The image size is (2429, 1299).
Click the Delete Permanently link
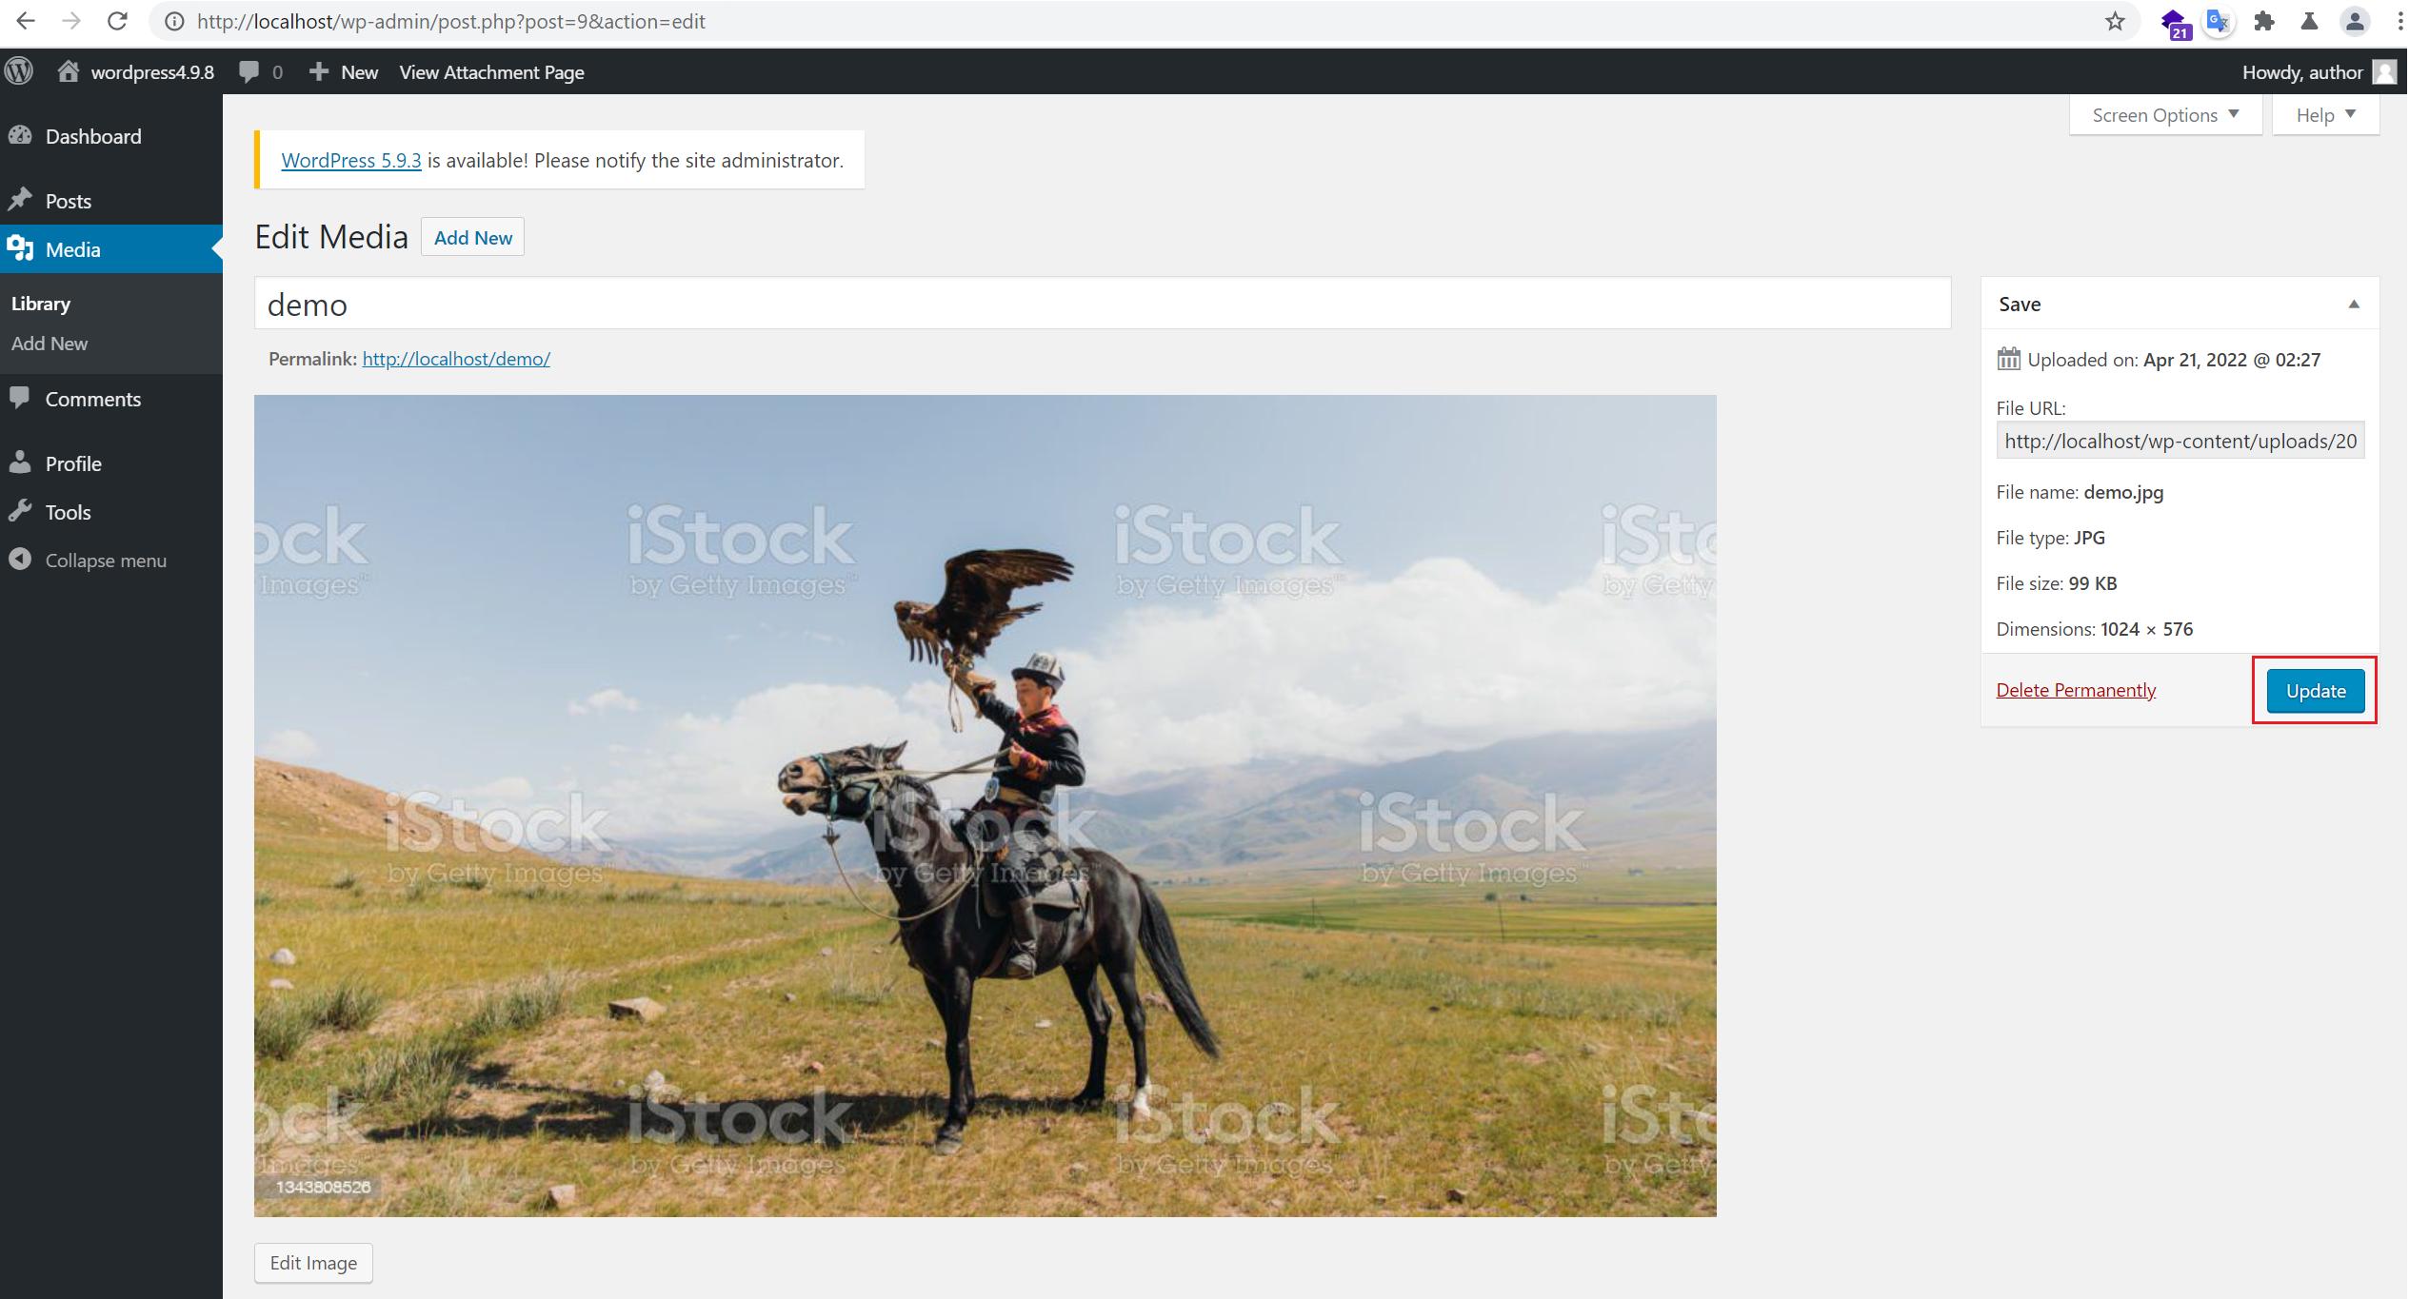click(x=2076, y=690)
